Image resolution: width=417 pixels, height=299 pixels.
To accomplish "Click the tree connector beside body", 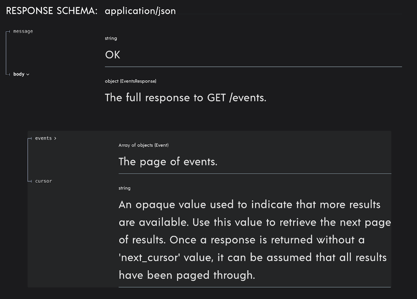I will tap(8, 74).
